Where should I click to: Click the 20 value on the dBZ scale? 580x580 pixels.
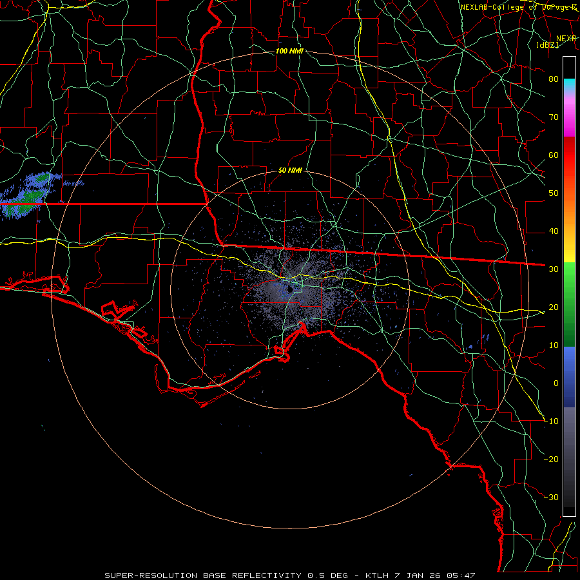pyautogui.click(x=554, y=307)
